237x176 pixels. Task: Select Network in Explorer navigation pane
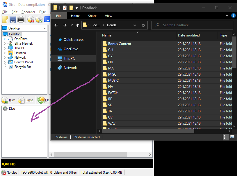(67, 68)
